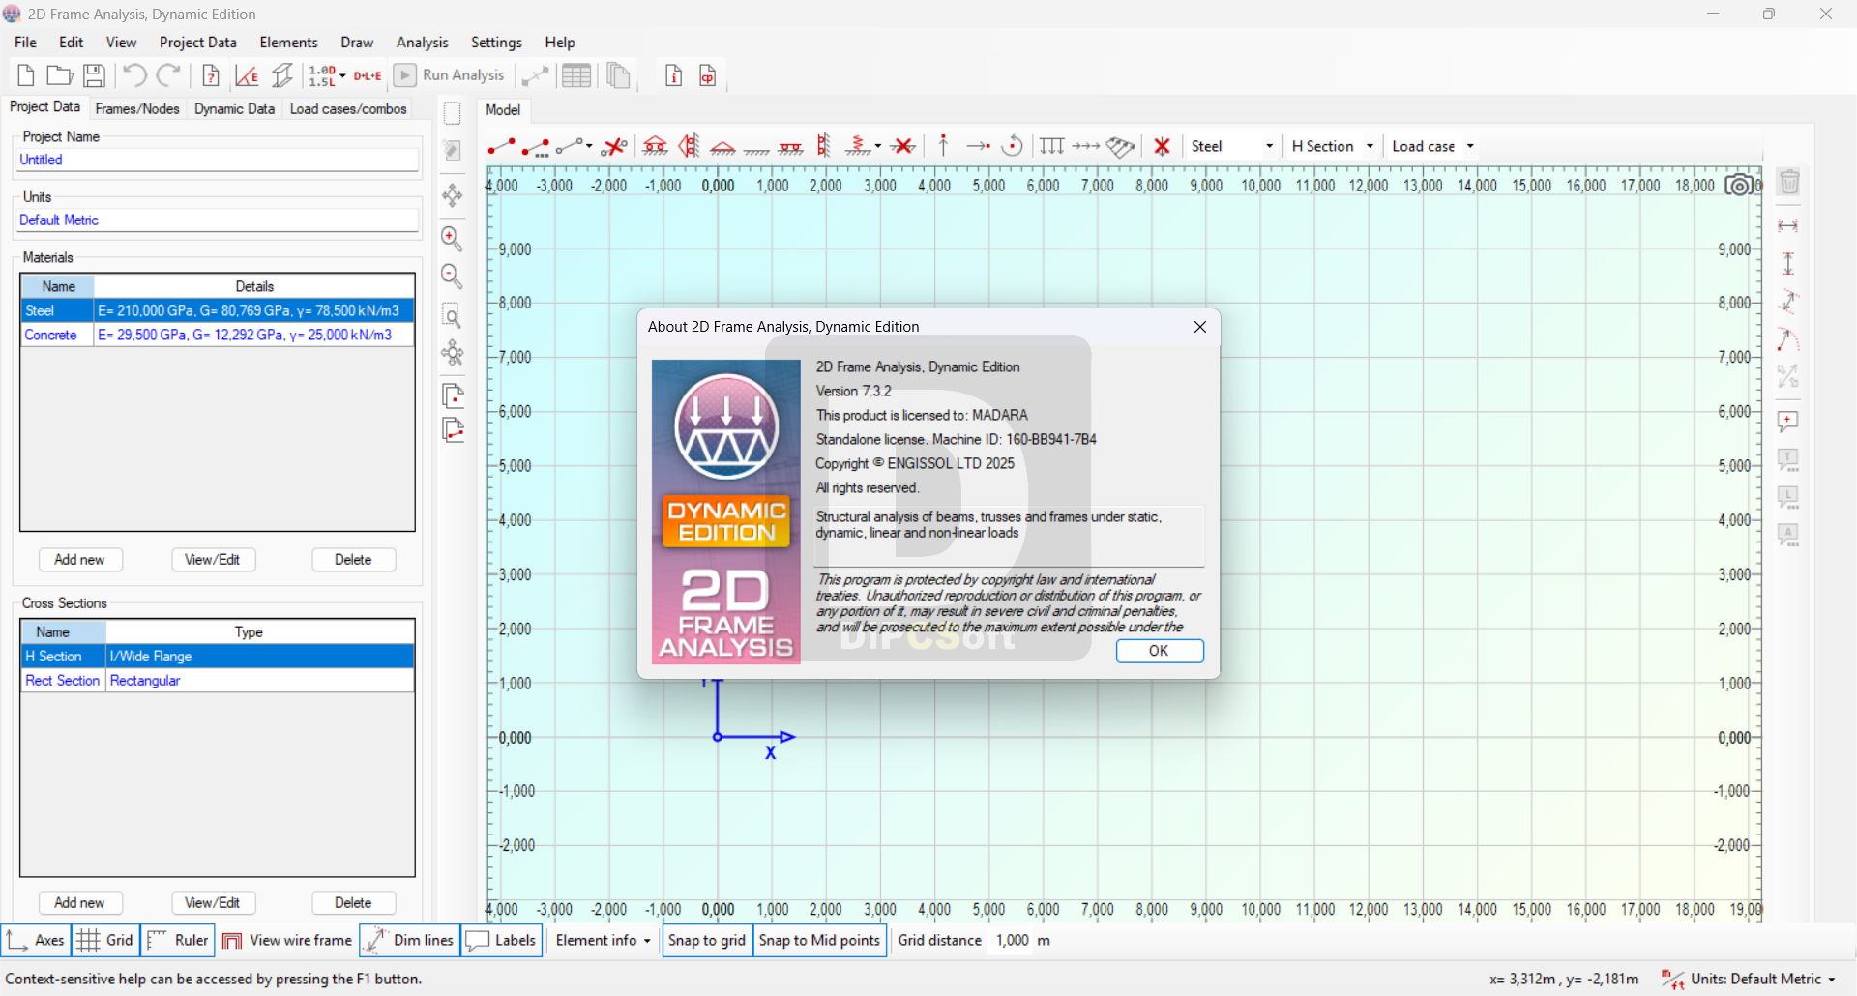Close the About dialog with the X
Viewport: 1857px width, 996px height.
pos(1200,327)
